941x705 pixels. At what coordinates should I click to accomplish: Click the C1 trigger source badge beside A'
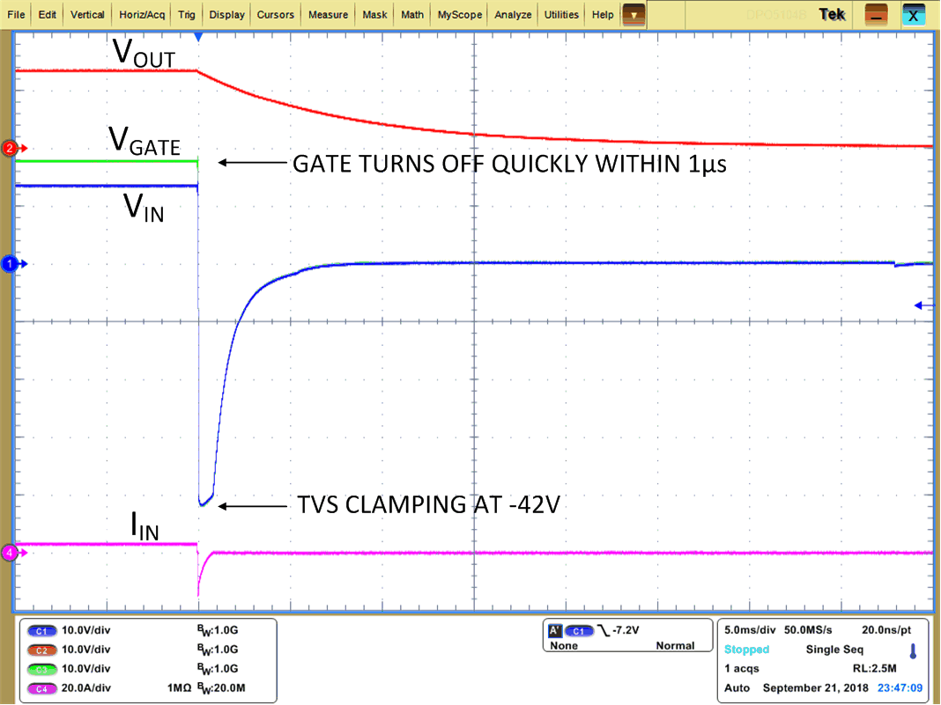coord(579,629)
